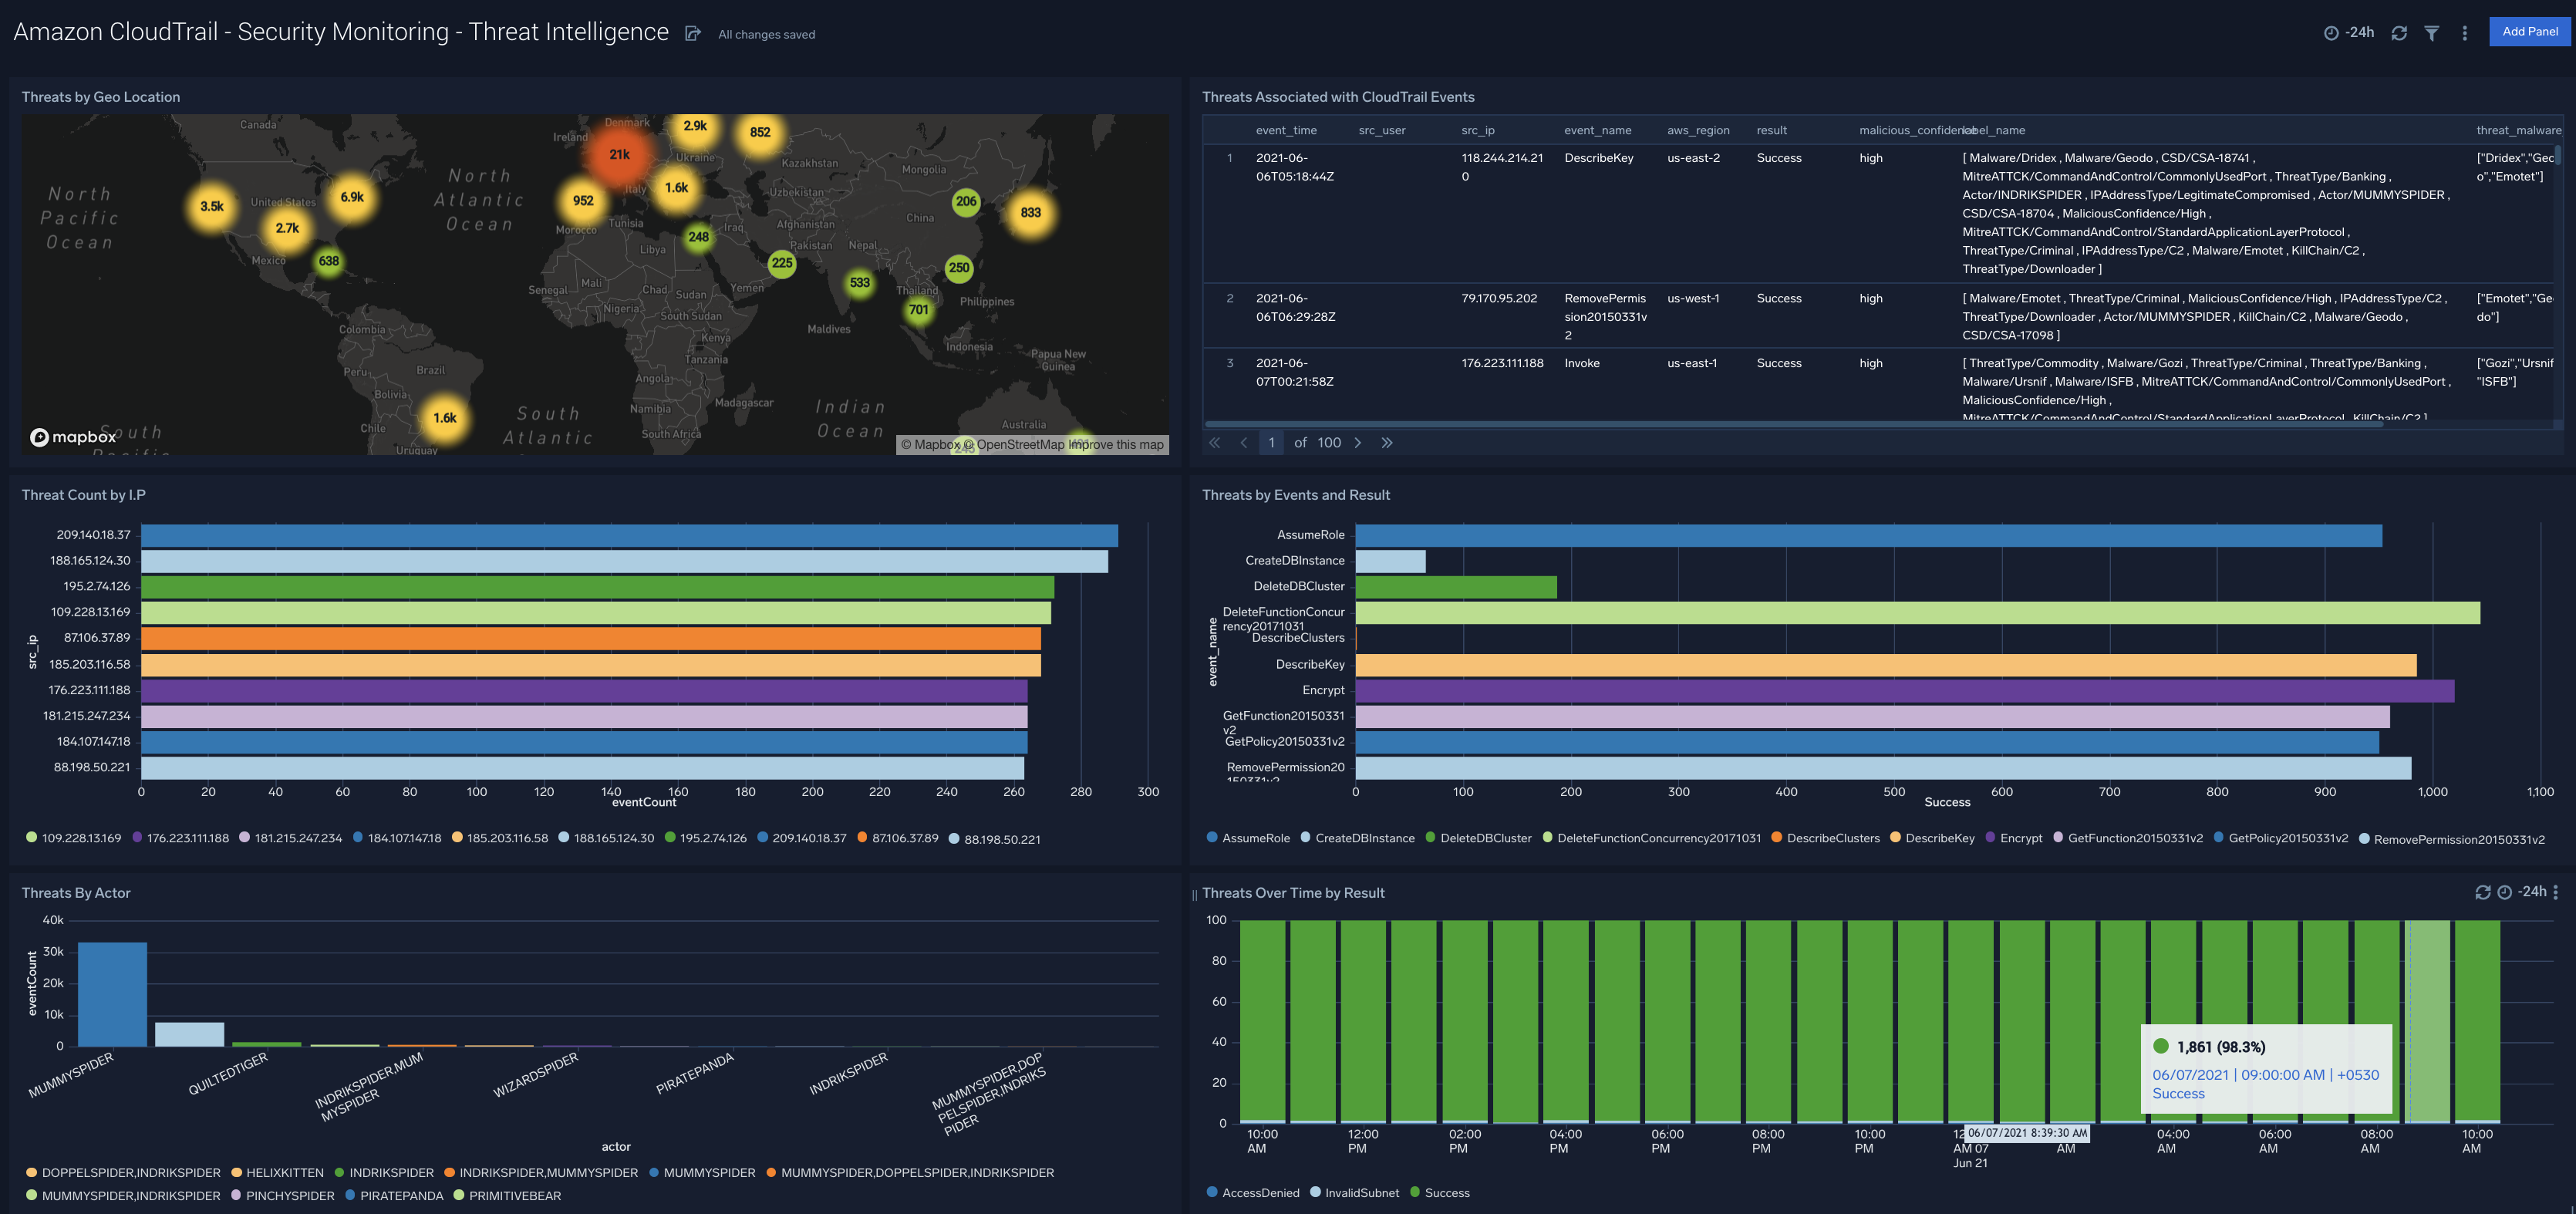Click the dashboard refresh icon in the header
Viewport: 2576px width, 1214px height.
[x=2399, y=32]
